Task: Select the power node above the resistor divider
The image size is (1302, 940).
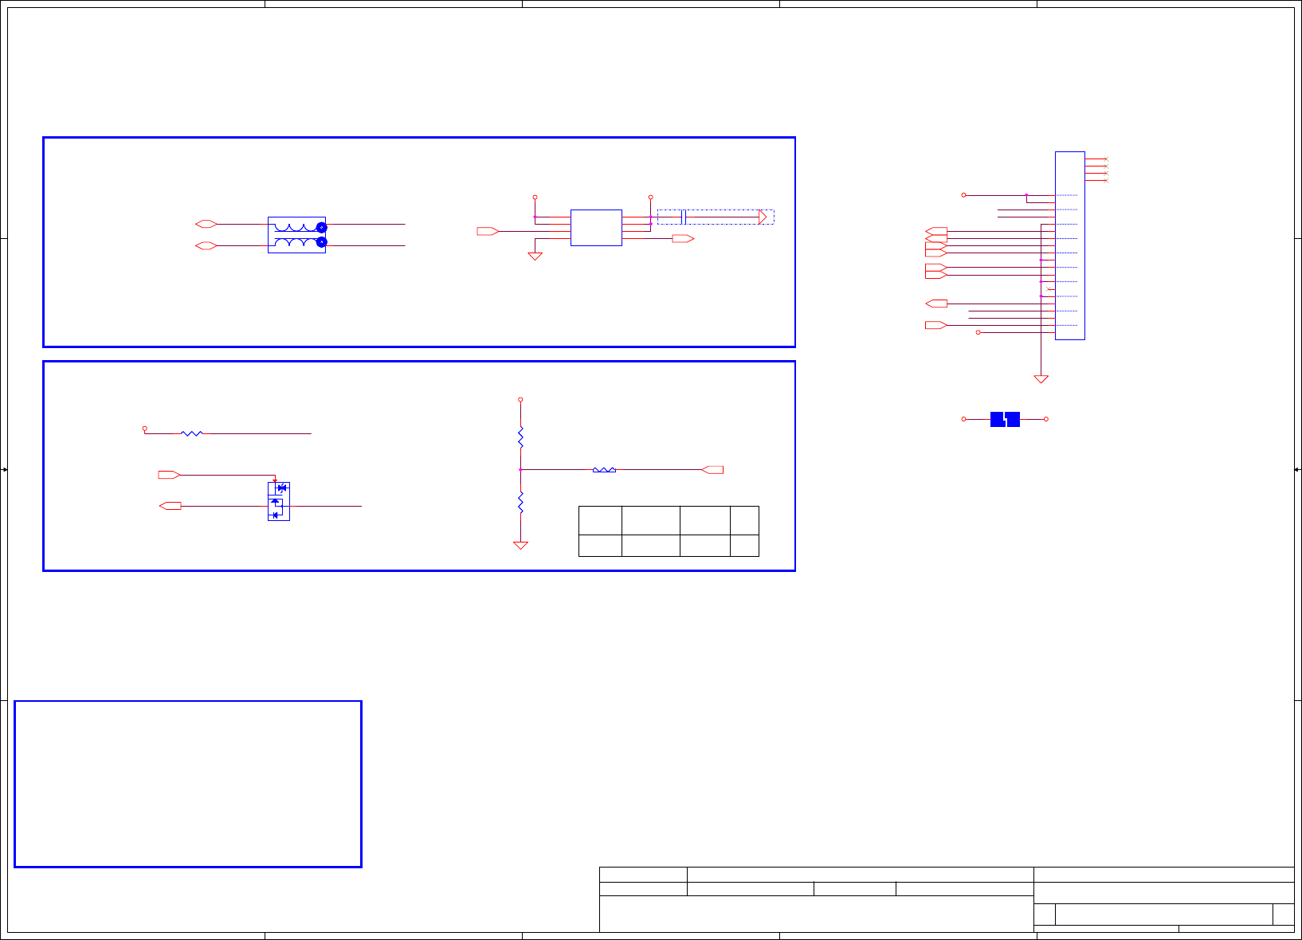Action: 520,399
